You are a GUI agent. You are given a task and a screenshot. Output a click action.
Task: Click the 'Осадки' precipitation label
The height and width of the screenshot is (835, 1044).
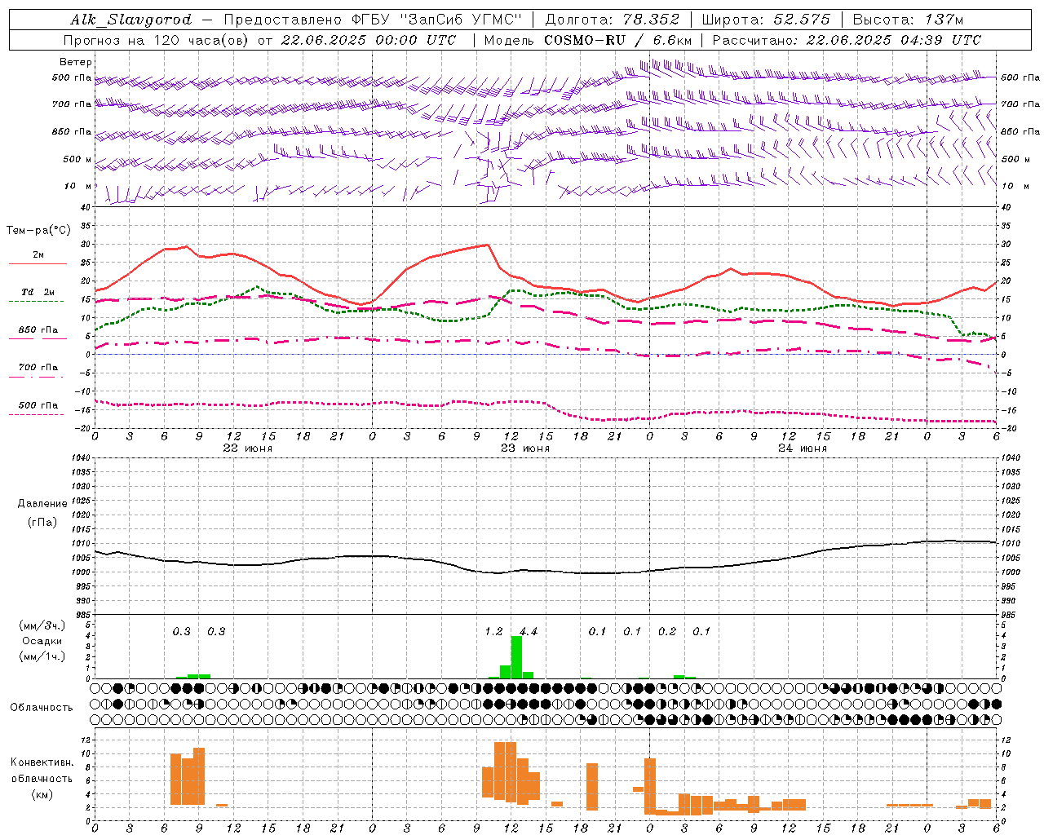[42, 641]
